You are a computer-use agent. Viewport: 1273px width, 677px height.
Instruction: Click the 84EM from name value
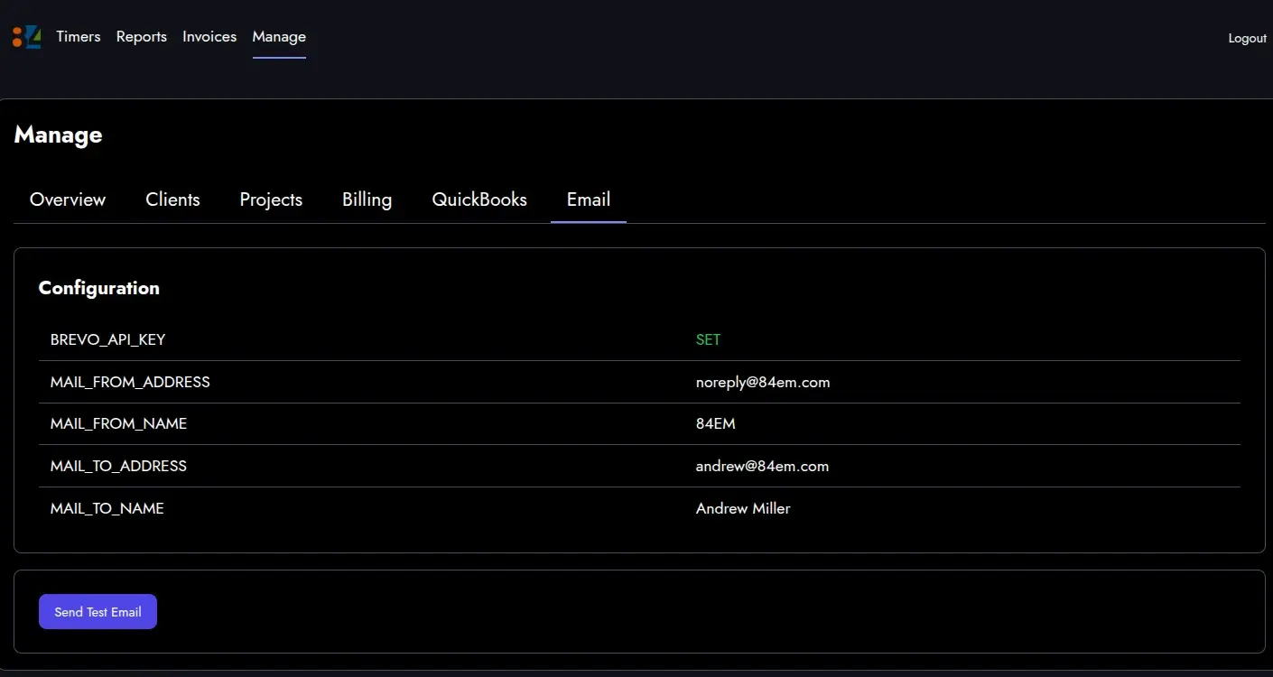tap(716, 424)
